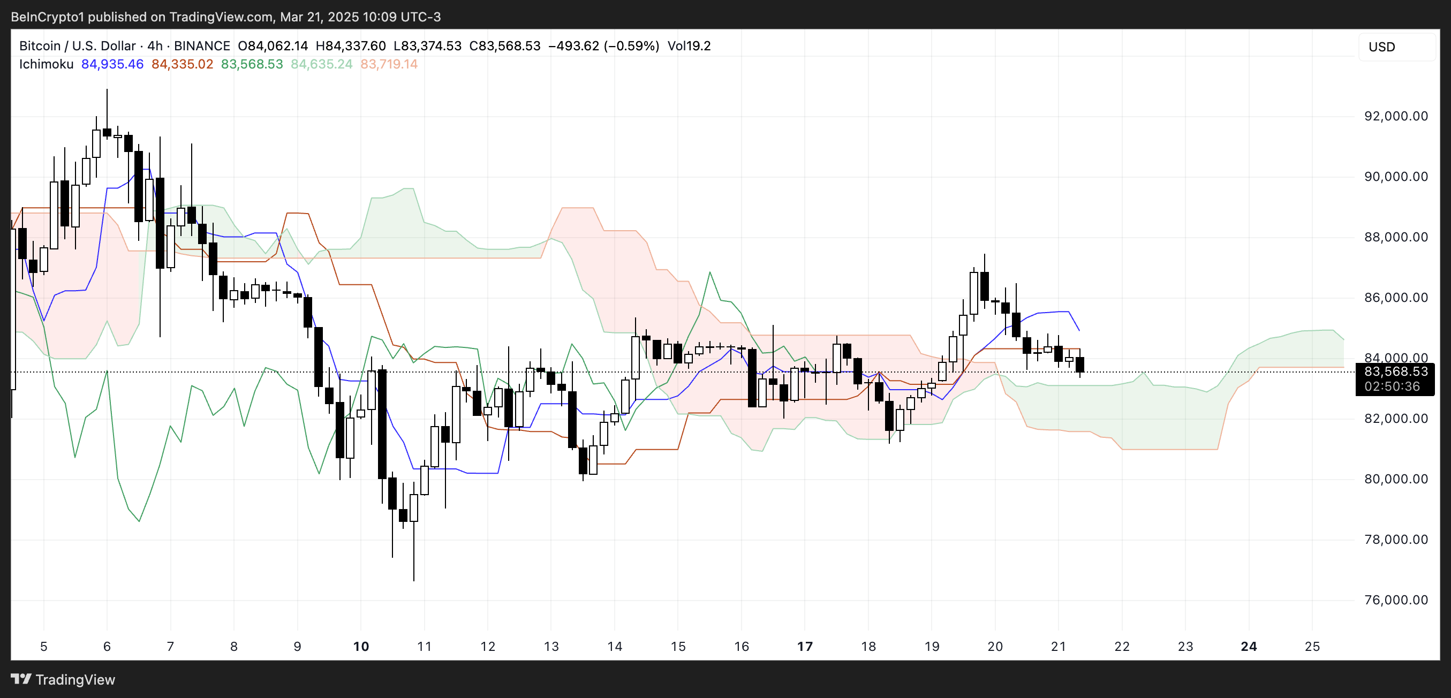Click the Vol19.2 volume readout
The height and width of the screenshot is (698, 1451).
[x=689, y=45]
